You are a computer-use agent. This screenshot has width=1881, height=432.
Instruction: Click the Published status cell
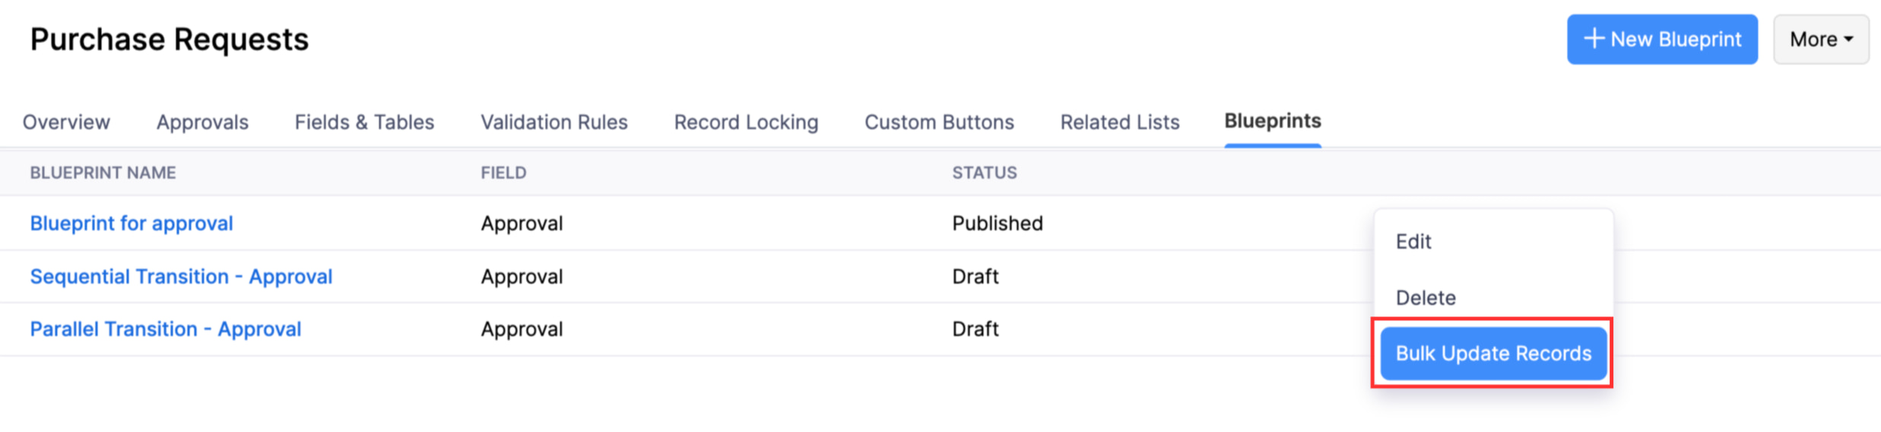pyautogui.click(x=997, y=224)
